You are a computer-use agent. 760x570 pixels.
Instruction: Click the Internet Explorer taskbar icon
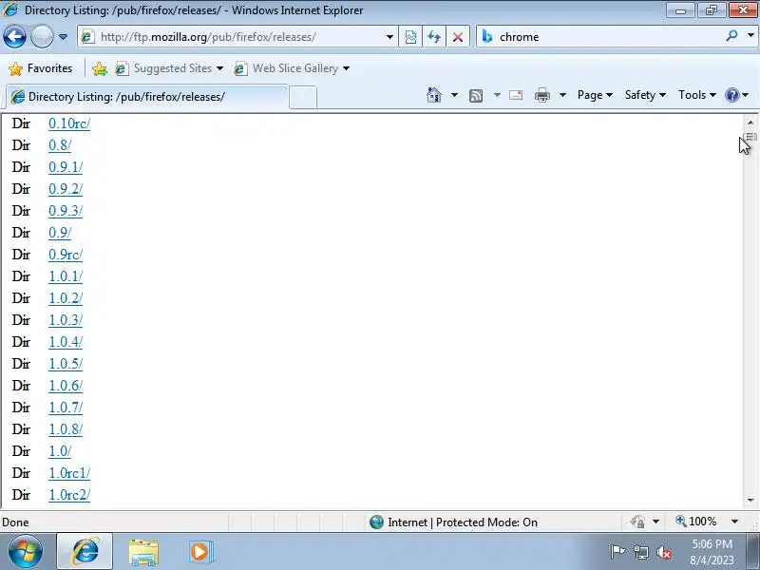point(85,551)
